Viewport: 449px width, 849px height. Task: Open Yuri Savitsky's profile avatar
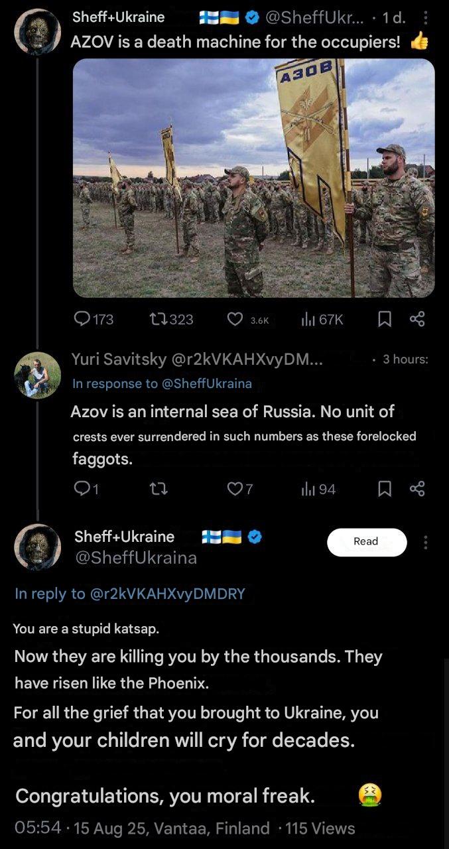(x=38, y=375)
